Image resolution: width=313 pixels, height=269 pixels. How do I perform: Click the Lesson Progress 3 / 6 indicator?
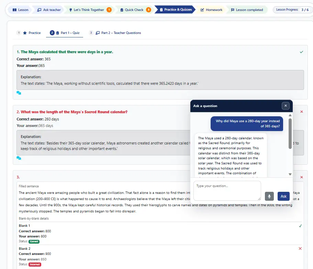pos(292,10)
